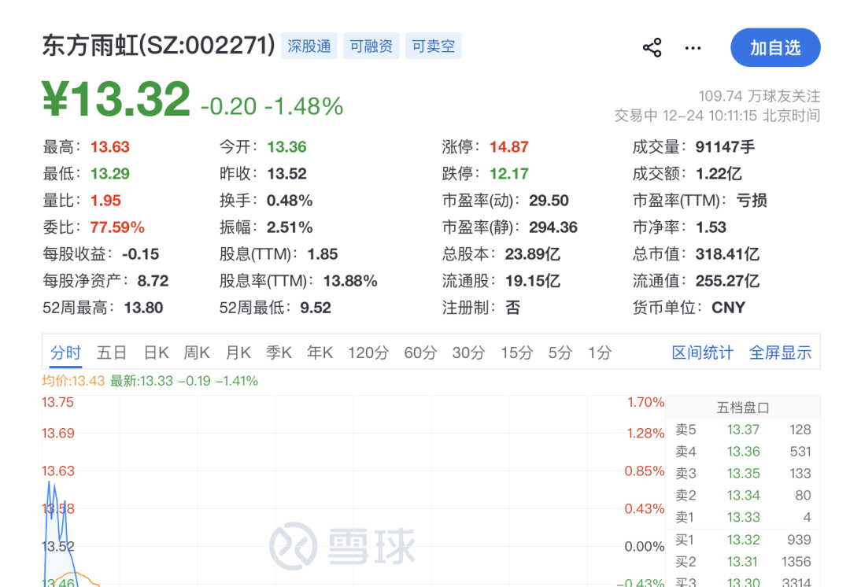
Task: Click the 股息率(TTM) value 13.88%
Action: click(350, 281)
